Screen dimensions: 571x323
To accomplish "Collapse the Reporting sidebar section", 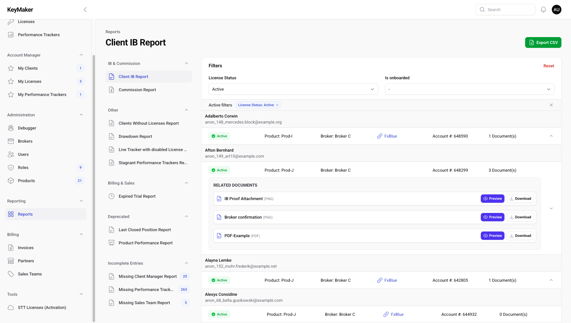I will 81,201.
